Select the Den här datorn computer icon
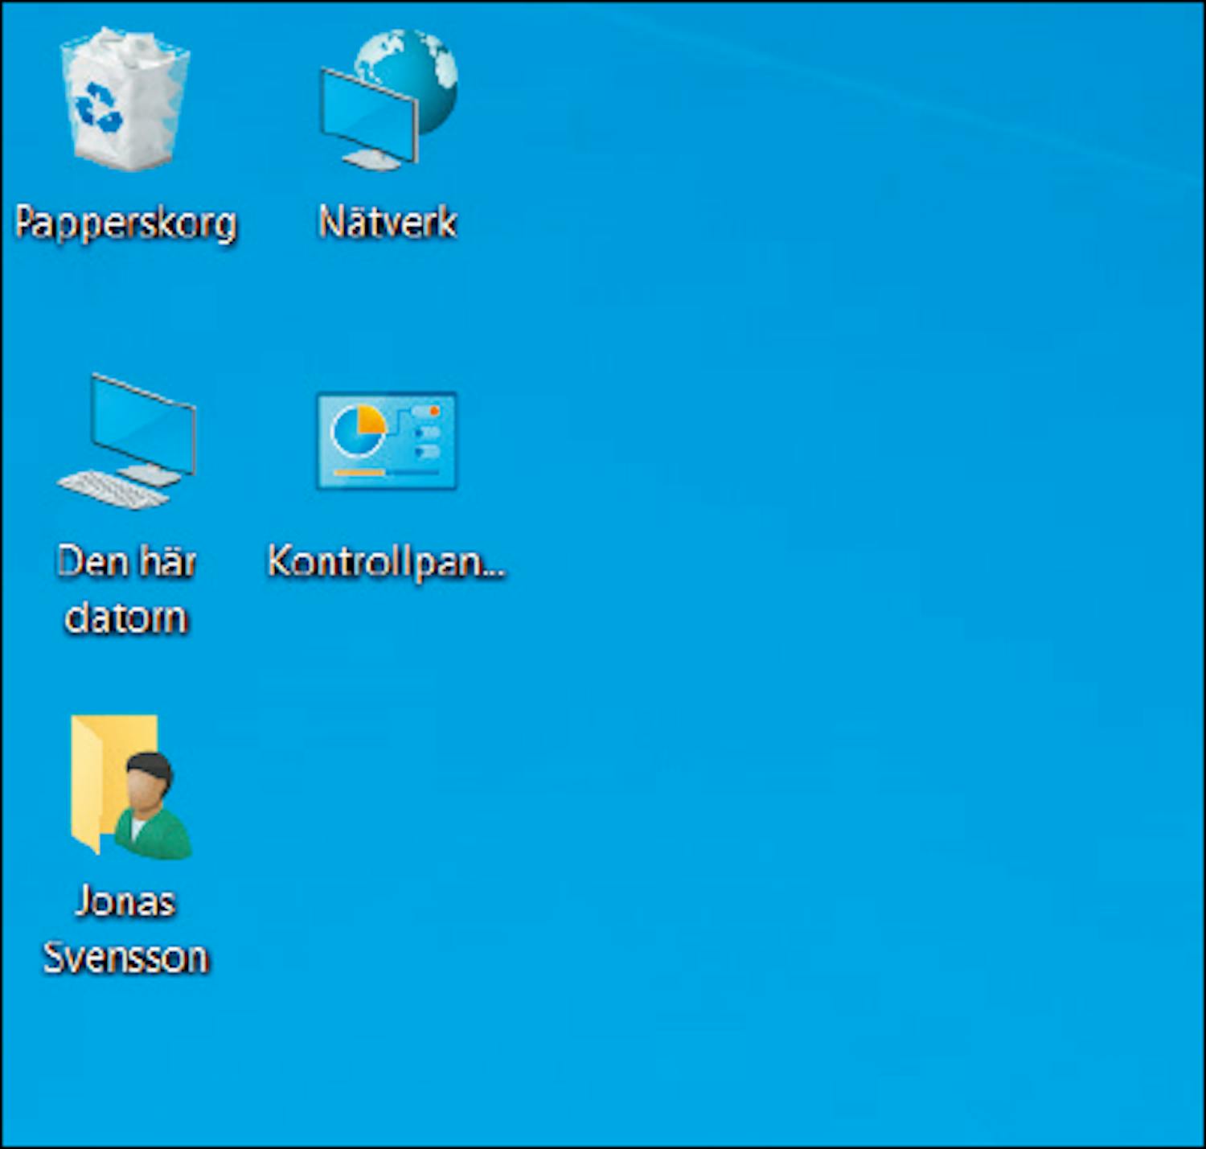Viewport: 1206px width, 1149px height. click(x=126, y=441)
